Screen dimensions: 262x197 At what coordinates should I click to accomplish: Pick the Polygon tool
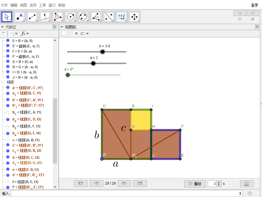[x=58, y=17]
